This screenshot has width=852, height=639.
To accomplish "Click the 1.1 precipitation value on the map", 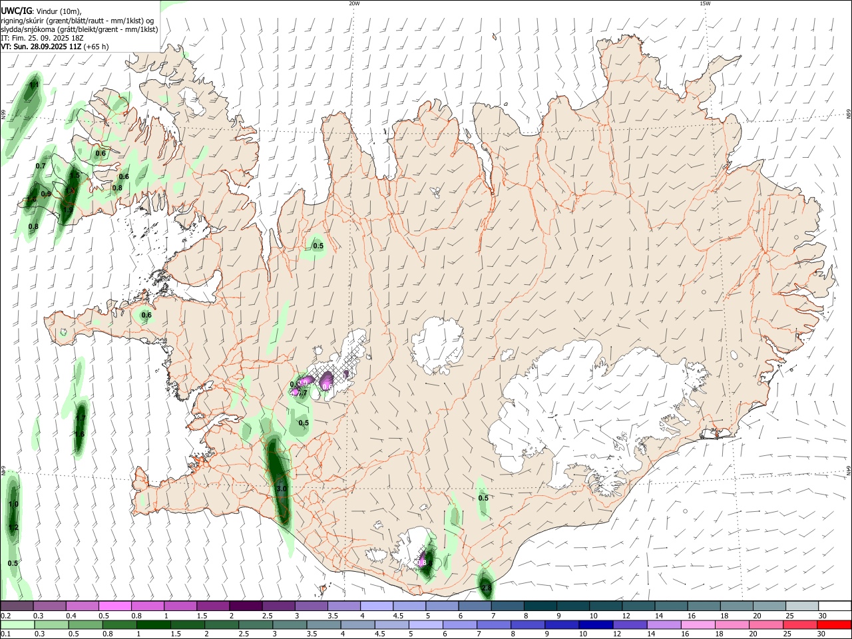I will pos(34,85).
